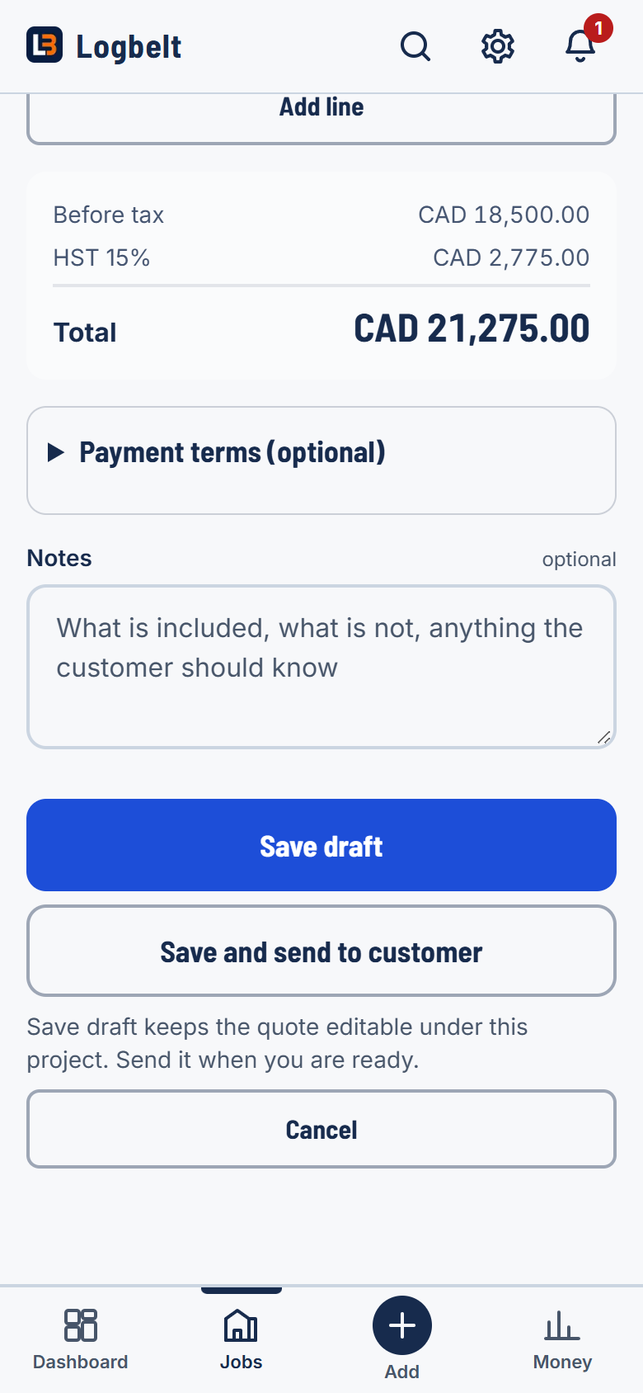The width and height of the screenshot is (643, 1393).
Task: Click the Logbelt logo icon
Action: pyautogui.click(x=45, y=45)
